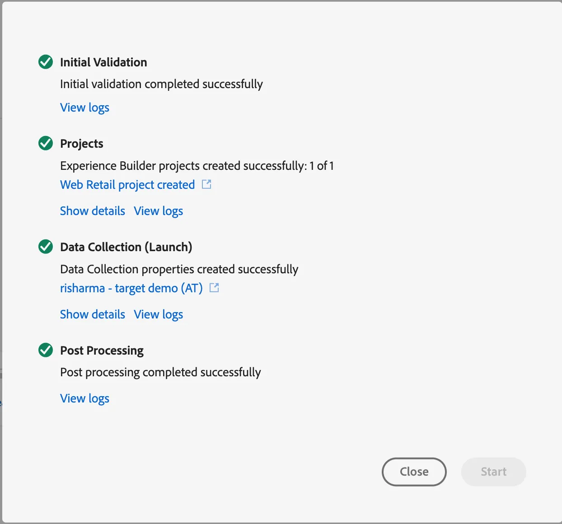562x524 pixels.
Task: View logs for Post Processing step
Action: [x=84, y=398]
